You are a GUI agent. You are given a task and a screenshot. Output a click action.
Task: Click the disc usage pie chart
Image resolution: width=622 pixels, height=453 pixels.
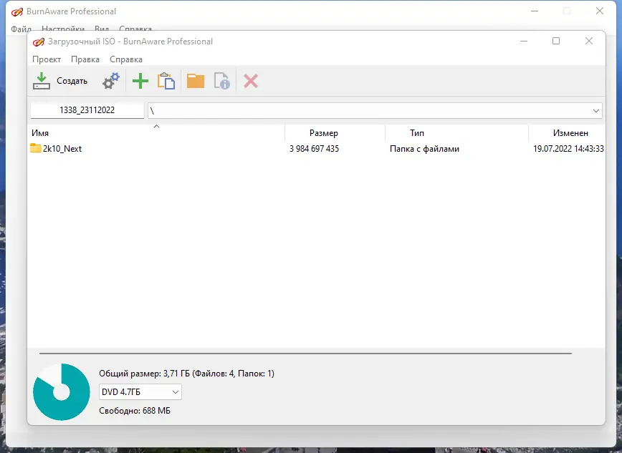62,392
